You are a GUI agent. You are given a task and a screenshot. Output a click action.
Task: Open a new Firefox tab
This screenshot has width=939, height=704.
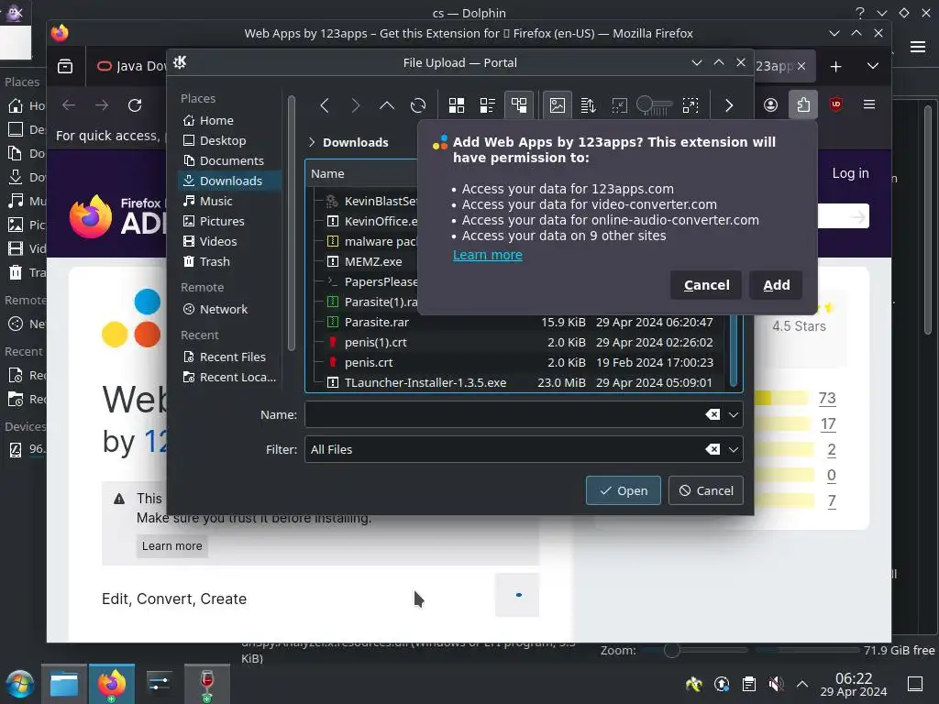(x=836, y=66)
